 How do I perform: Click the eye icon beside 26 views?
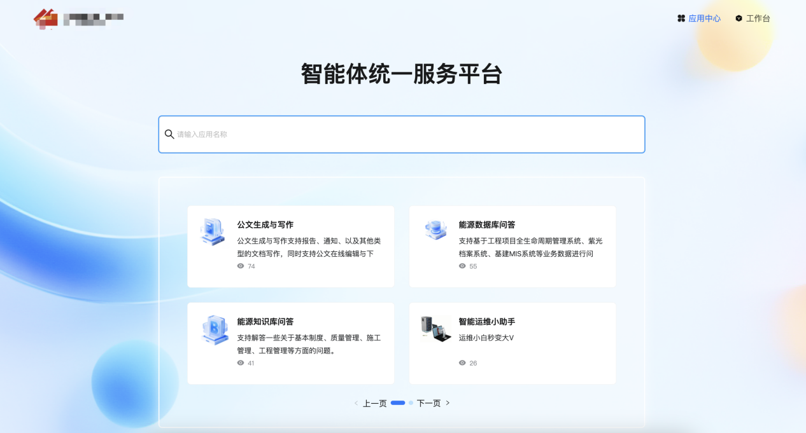coord(462,363)
